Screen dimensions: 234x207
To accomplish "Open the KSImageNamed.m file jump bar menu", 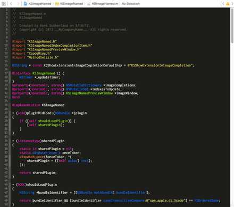I will click(x=105, y=4).
